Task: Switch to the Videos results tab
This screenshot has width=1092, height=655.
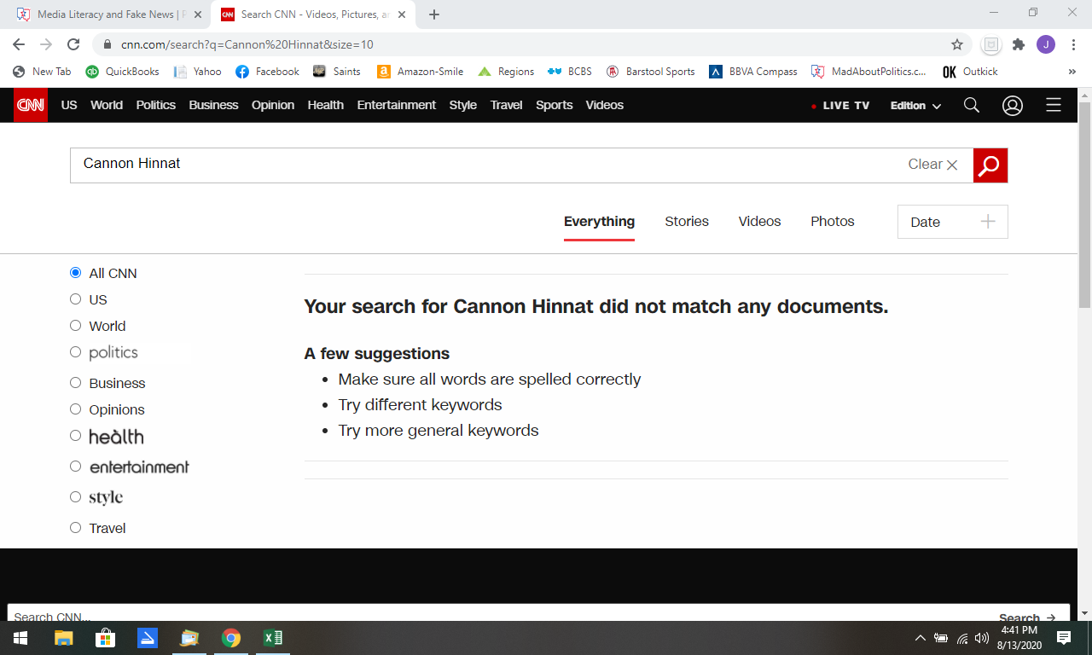Action: tap(759, 222)
